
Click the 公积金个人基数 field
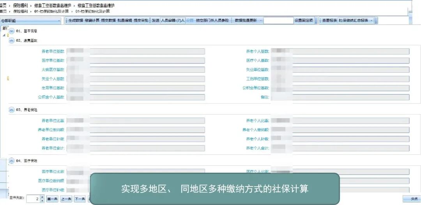(x=136, y=97)
